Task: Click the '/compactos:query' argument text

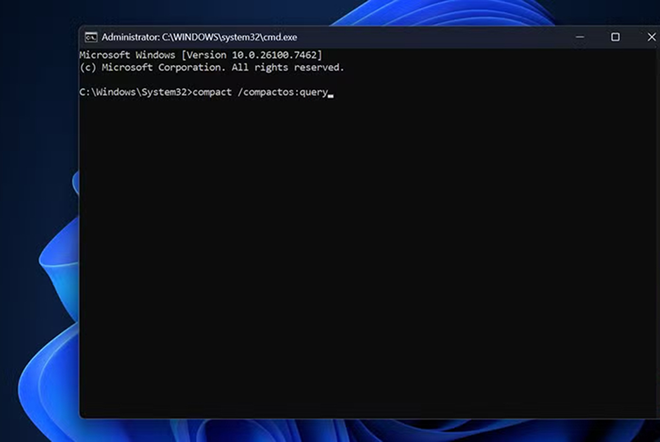Action: coord(282,92)
